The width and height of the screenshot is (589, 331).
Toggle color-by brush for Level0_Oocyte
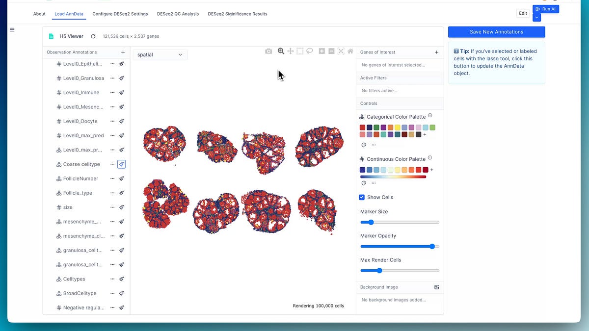click(x=122, y=121)
